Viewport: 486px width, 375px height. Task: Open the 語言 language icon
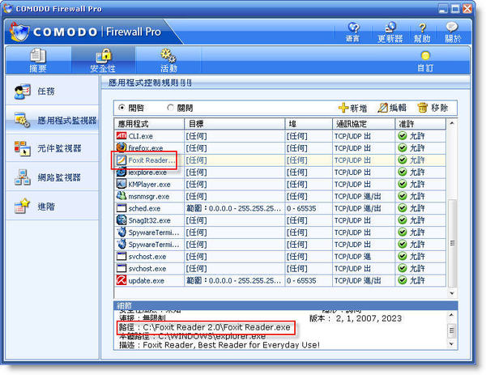(x=353, y=32)
